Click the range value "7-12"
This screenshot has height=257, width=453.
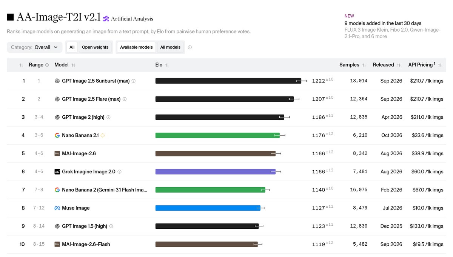[x=39, y=208]
